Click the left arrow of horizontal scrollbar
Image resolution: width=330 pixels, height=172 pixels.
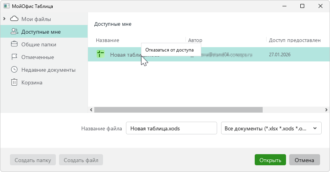click(91, 110)
